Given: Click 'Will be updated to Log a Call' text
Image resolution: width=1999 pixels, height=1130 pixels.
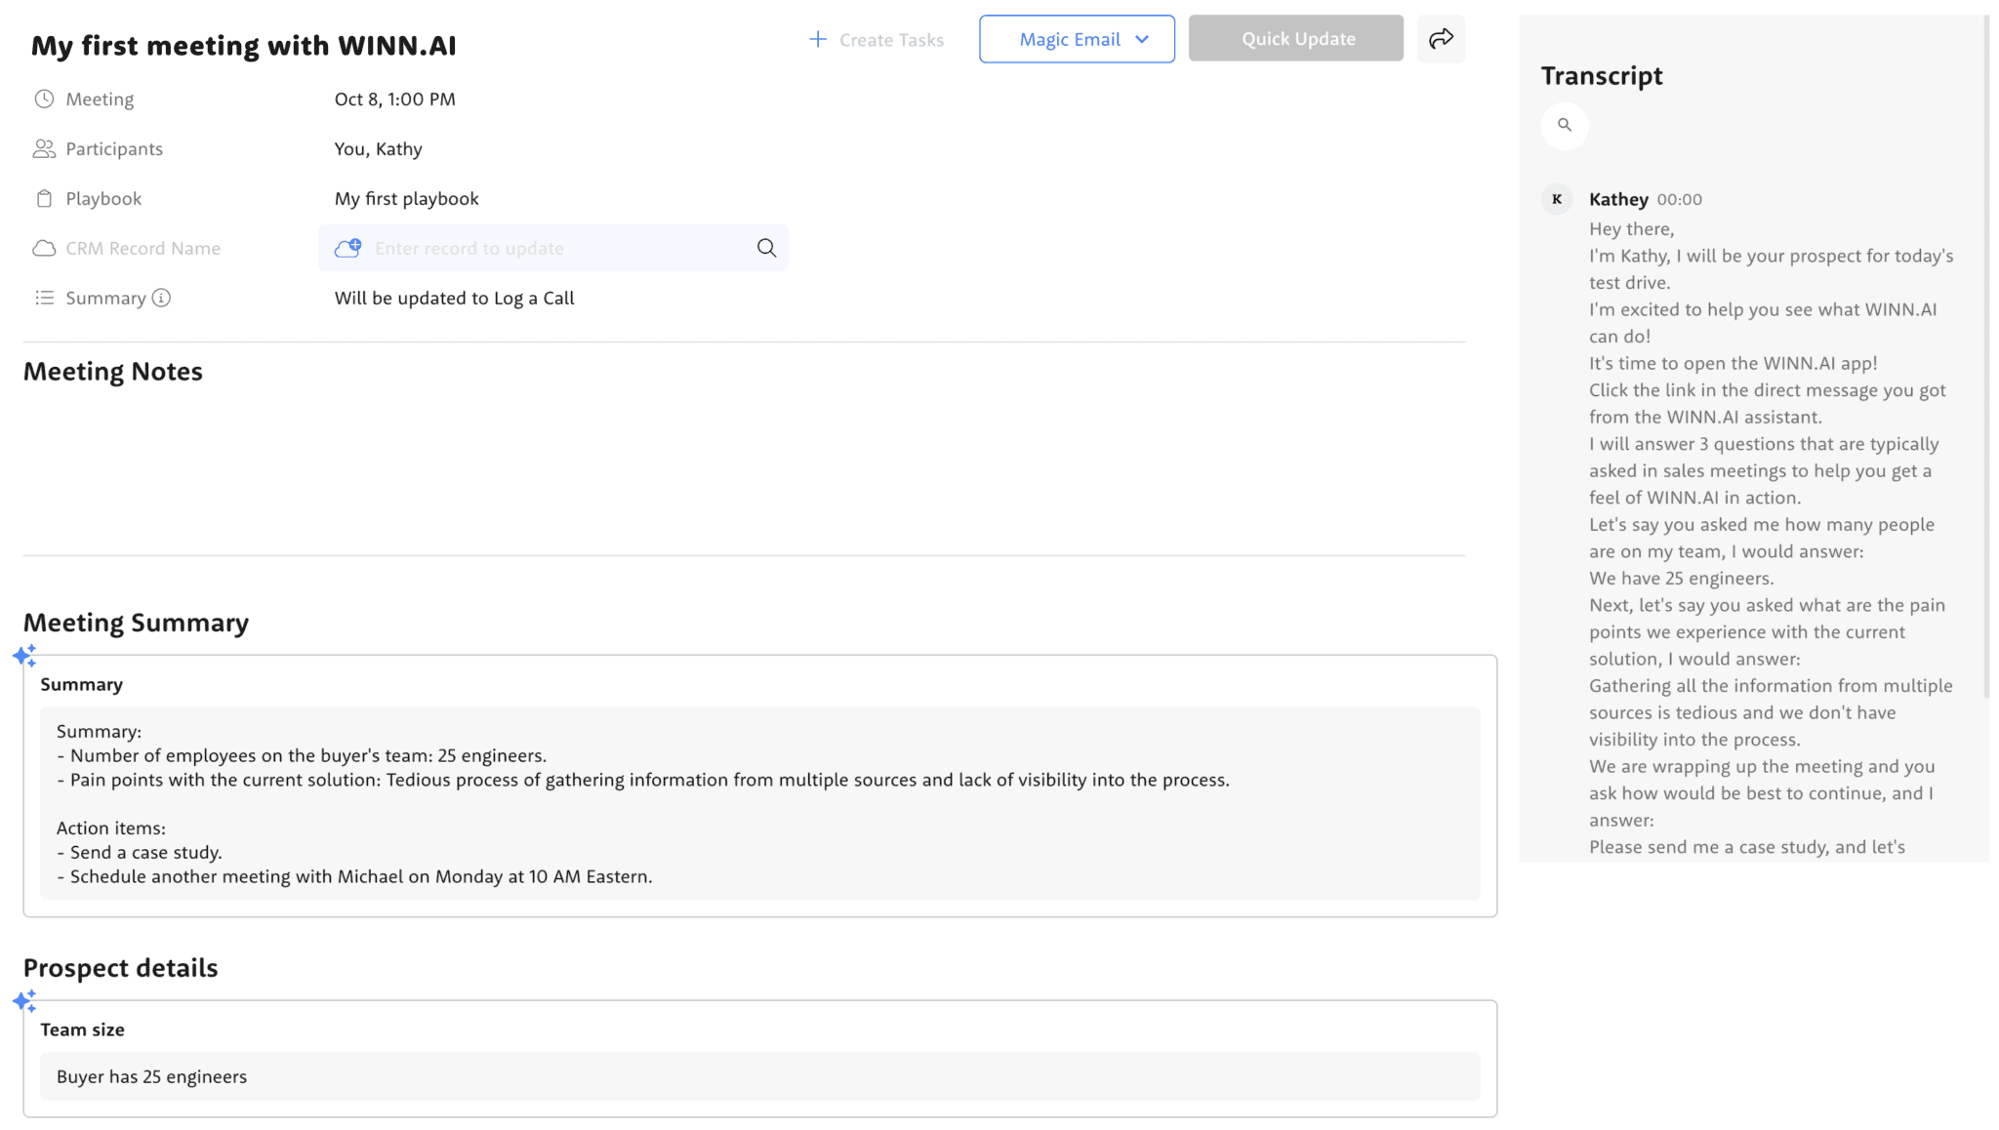Looking at the screenshot, I should tap(455, 298).
